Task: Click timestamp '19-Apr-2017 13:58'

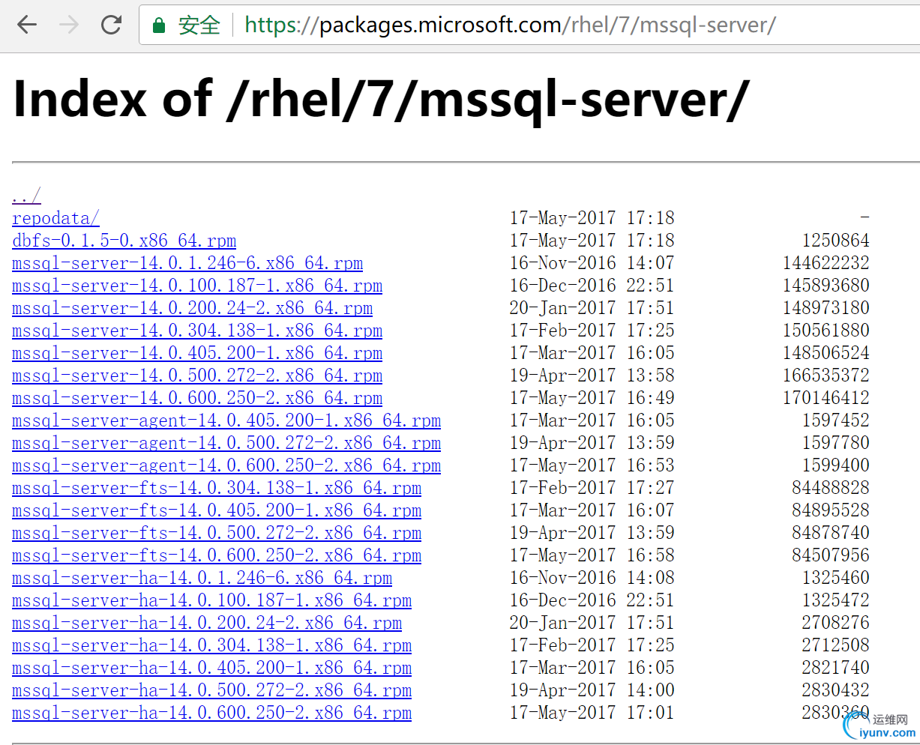Action: [x=592, y=375]
